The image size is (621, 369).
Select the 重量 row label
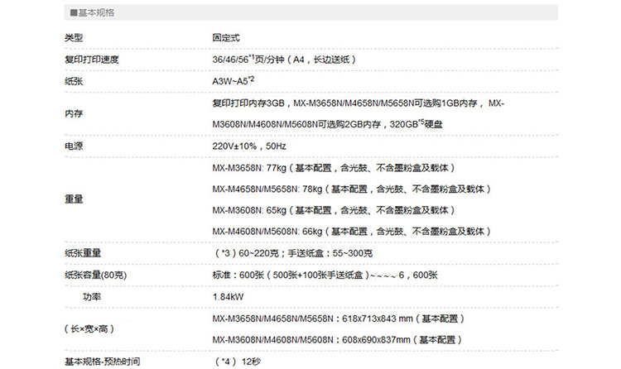pyautogui.click(x=75, y=199)
